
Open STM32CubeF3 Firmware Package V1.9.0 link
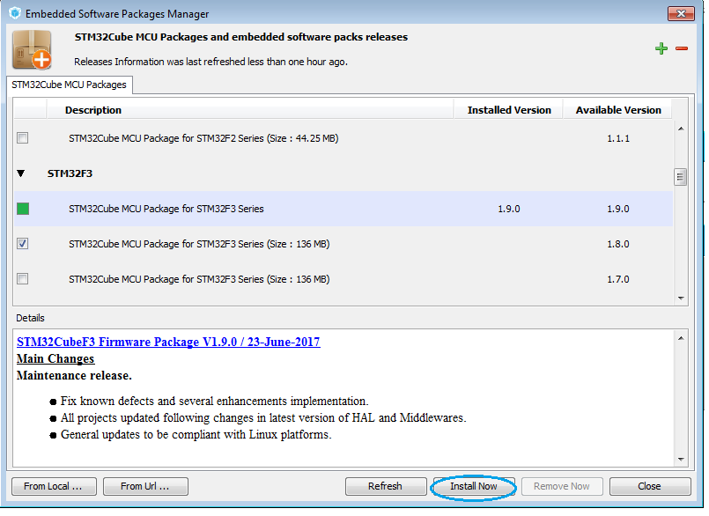click(168, 342)
